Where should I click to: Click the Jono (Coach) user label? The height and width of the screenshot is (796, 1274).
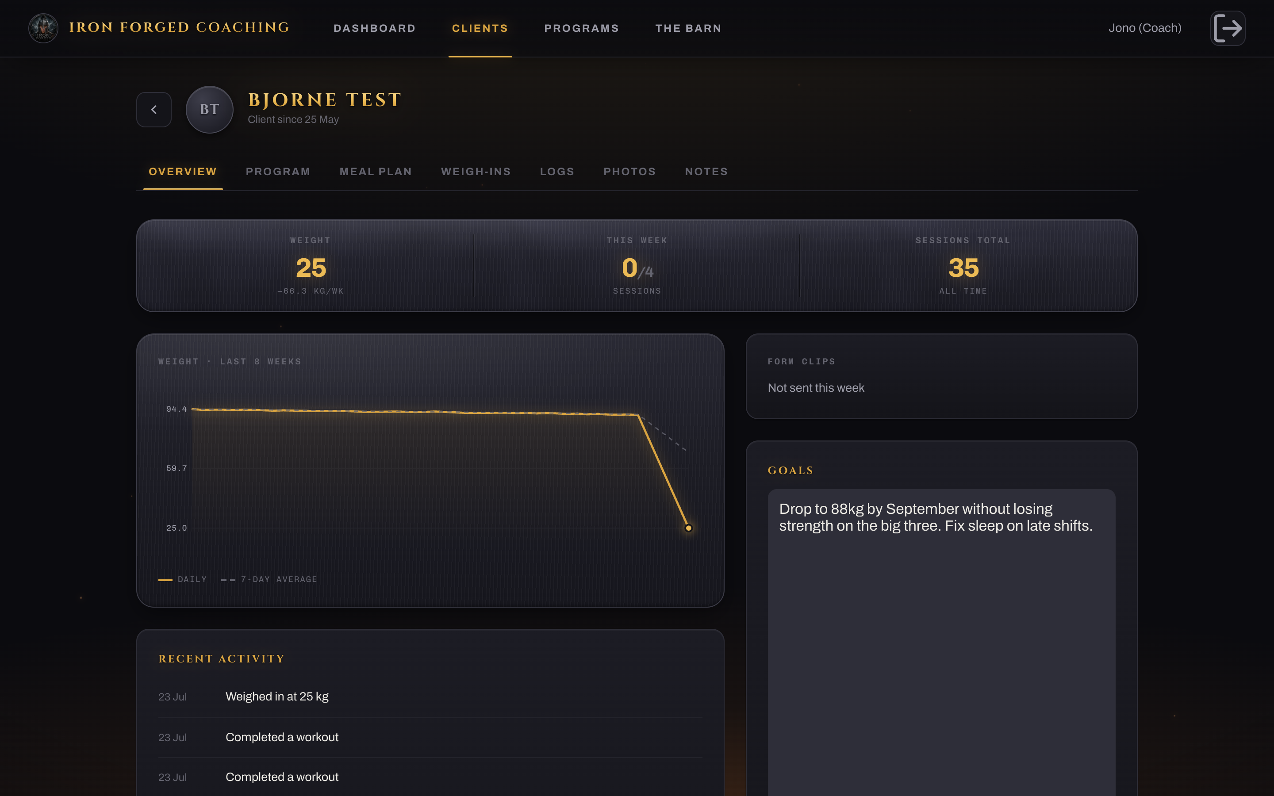(x=1145, y=28)
